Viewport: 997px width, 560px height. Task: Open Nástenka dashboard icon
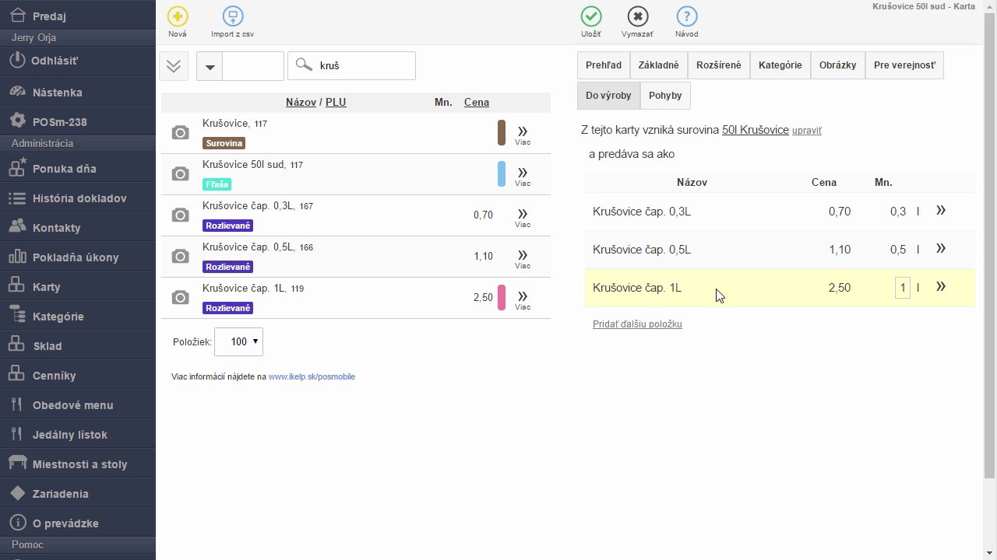[17, 92]
